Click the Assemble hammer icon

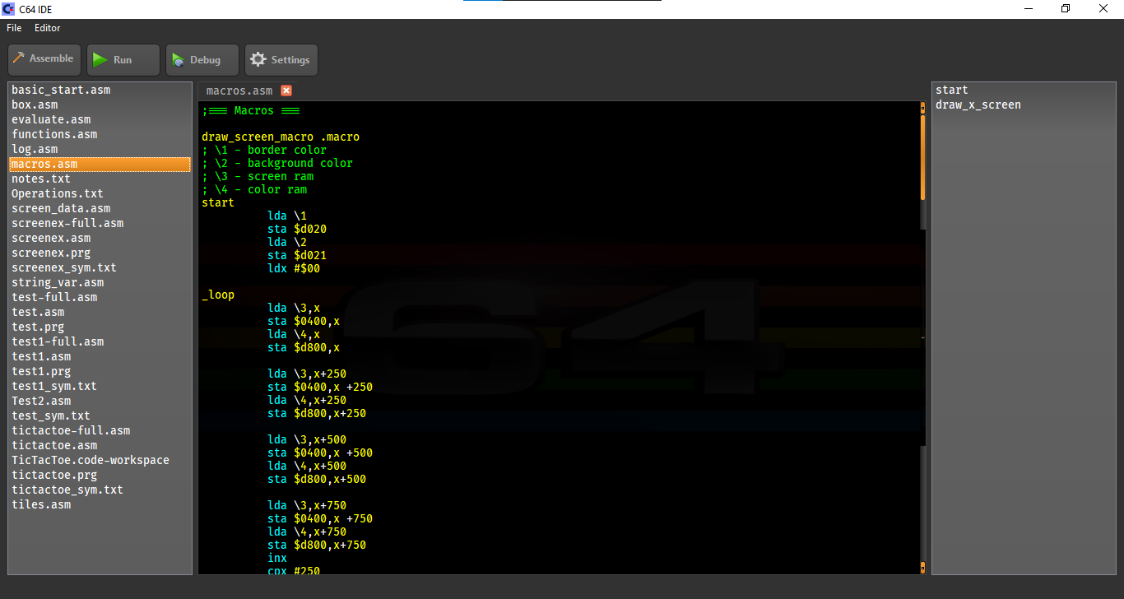[x=20, y=59]
